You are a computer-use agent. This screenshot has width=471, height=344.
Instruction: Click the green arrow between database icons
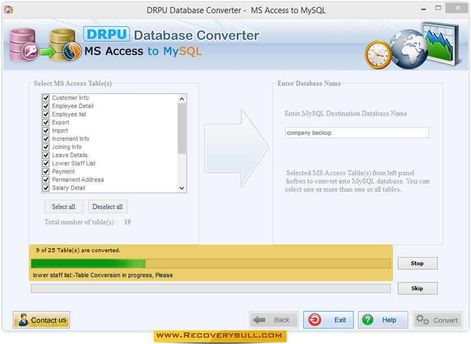[47, 51]
